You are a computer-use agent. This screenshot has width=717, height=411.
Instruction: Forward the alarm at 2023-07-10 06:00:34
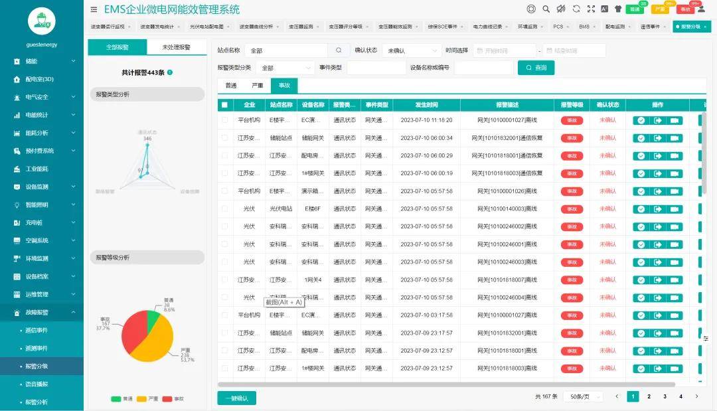[x=657, y=138]
